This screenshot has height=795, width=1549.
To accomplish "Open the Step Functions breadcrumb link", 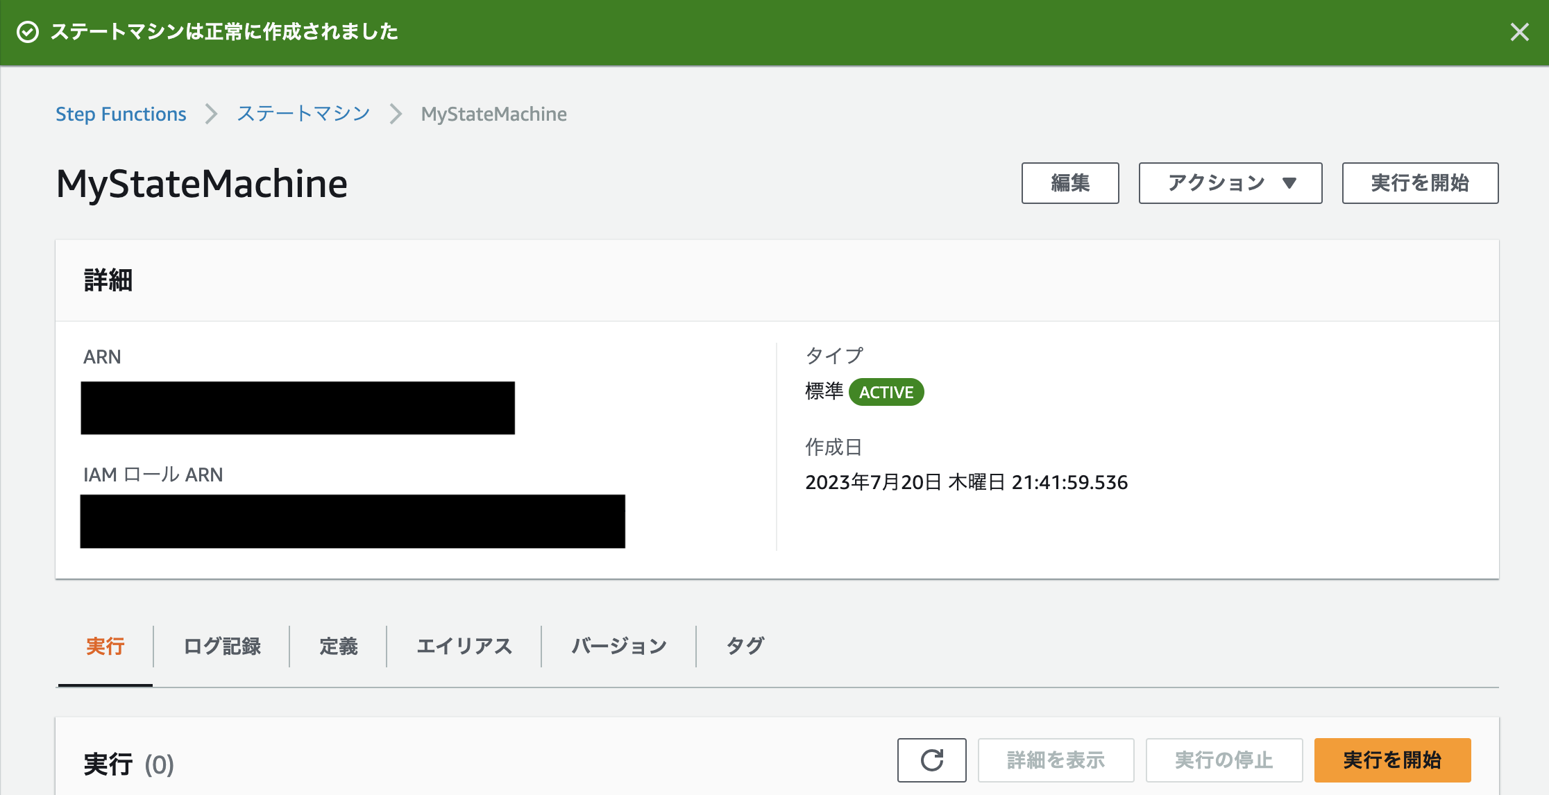I will tap(121, 114).
